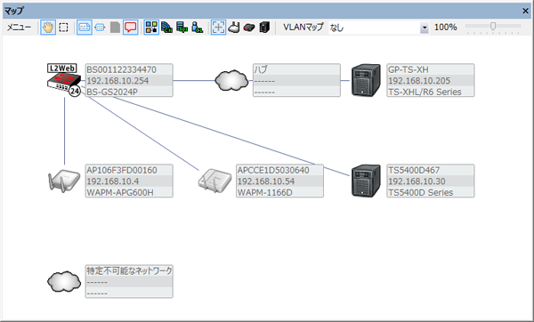
Task: Click the マップ panel title
Action: tap(14, 11)
